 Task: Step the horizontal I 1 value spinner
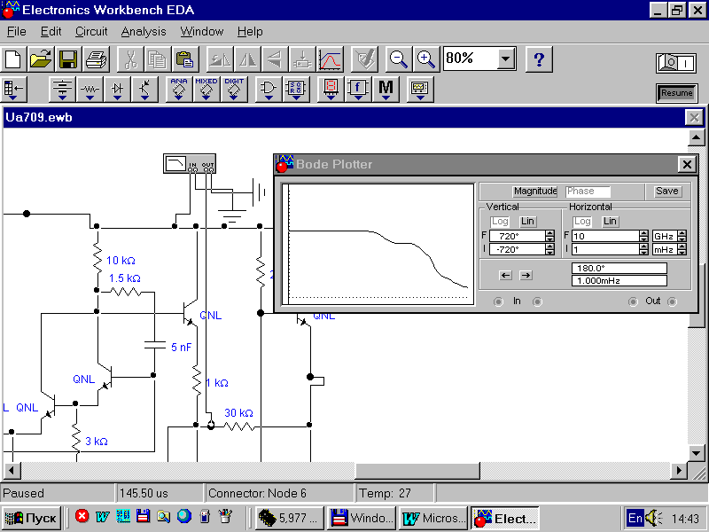(x=644, y=249)
